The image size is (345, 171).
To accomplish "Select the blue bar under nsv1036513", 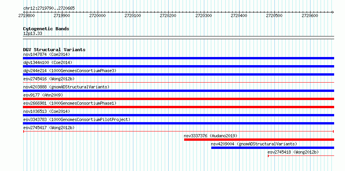I will point(178,115).
